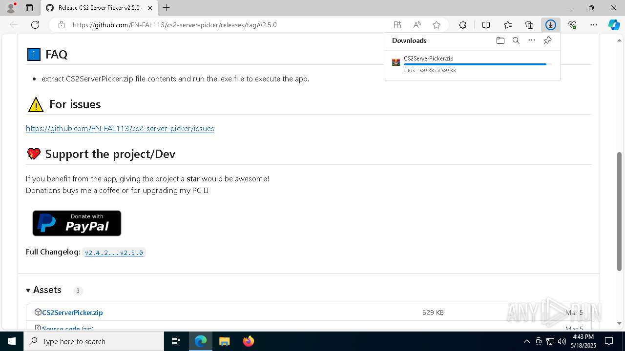Launch Firefox from taskbar

pos(248,341)
